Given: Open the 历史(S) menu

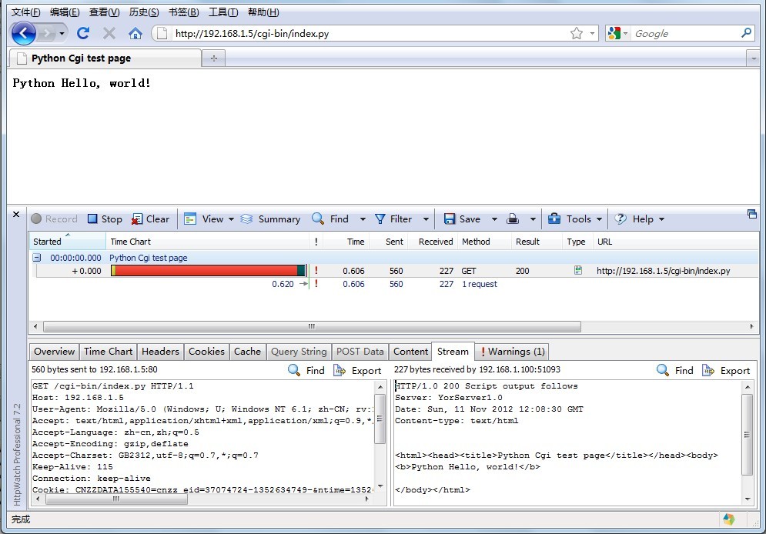Looking at the screenshot, I should [144, 12].
